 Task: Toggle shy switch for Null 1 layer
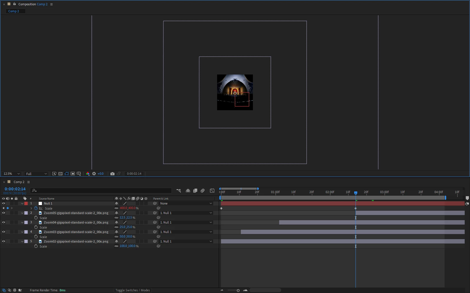pos(116,203)
